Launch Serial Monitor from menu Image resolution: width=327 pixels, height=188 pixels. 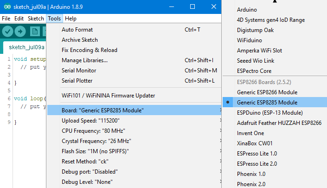[x=134, y=71]
